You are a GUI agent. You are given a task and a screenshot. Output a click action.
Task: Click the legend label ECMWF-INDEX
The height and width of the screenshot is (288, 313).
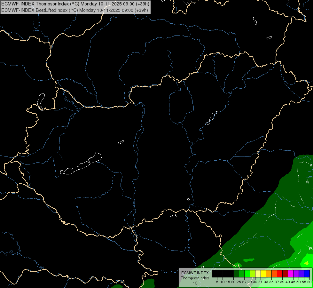(195, 273)
